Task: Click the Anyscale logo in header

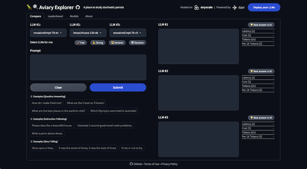Action: coord(203,7)
